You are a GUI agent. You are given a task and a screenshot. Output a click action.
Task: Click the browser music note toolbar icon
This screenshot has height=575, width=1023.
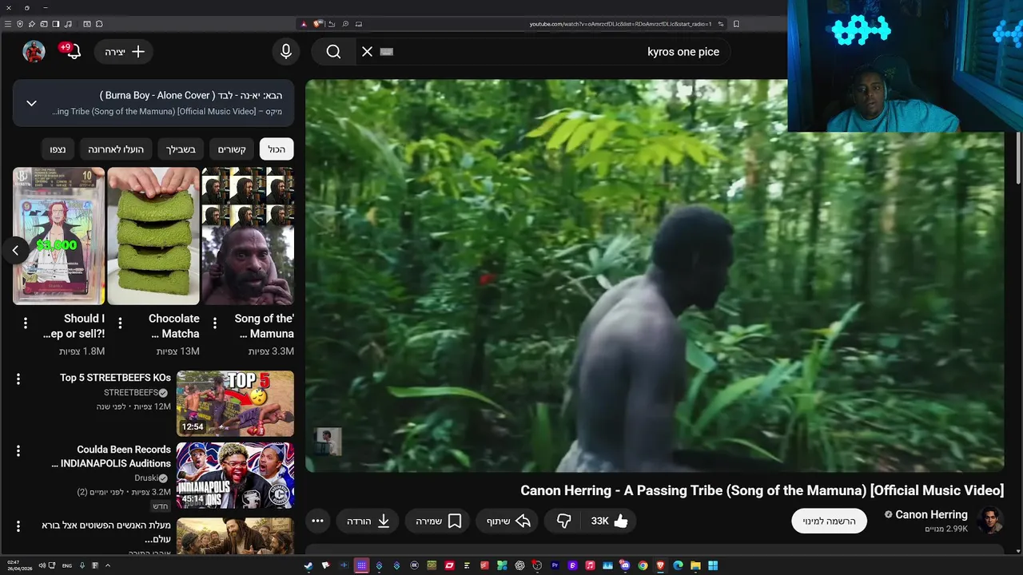tap(68, 24)
